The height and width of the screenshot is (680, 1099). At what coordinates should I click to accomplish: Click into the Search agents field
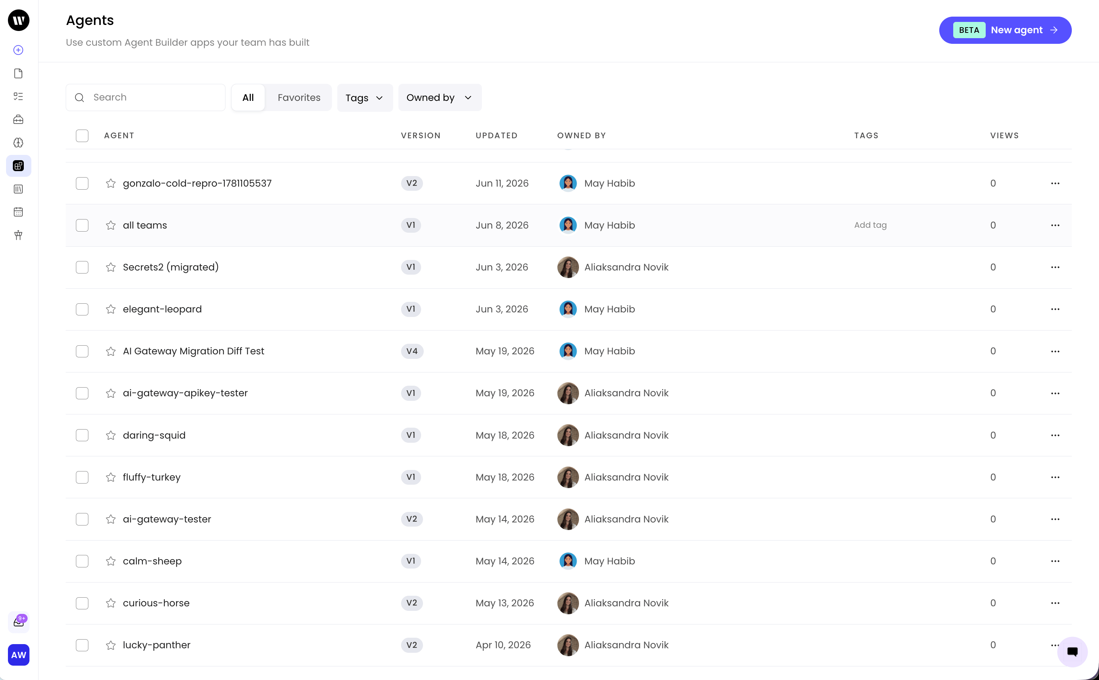146,97
